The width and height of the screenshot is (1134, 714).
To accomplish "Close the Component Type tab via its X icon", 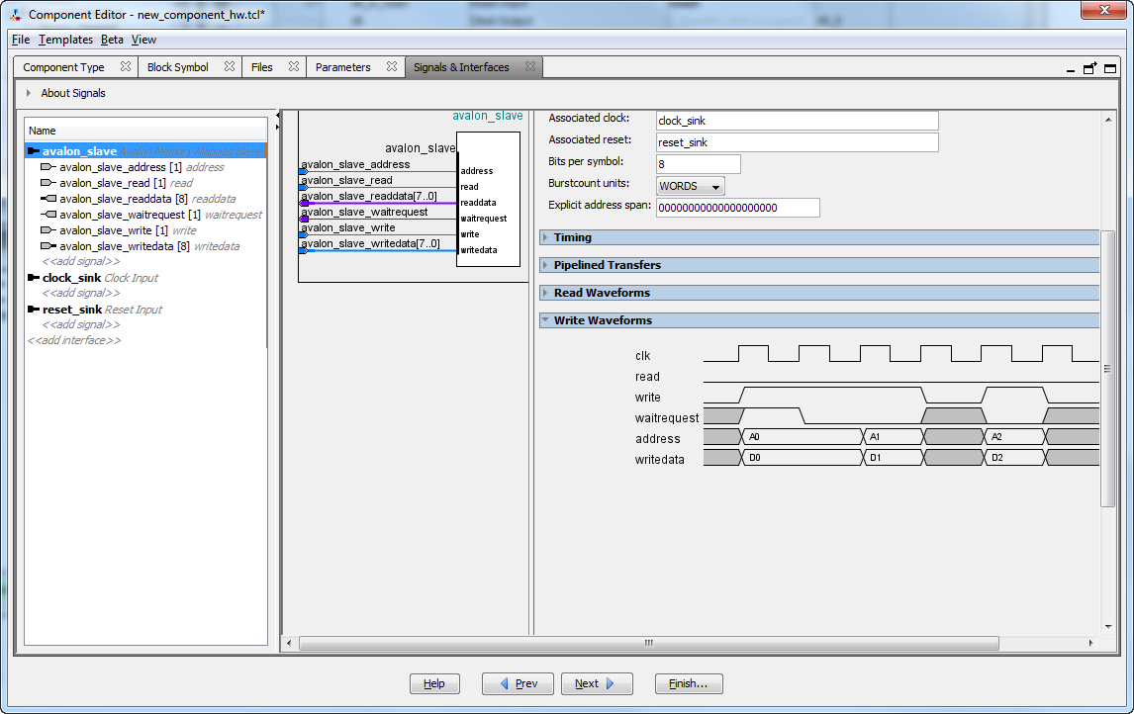I will [126, 67].
